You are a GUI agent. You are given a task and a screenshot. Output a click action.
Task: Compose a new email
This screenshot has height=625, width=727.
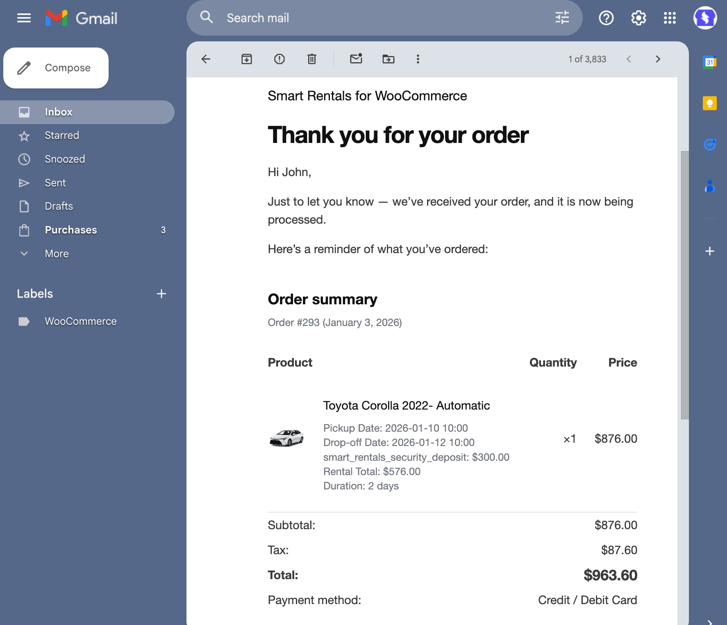pos(56,68)
